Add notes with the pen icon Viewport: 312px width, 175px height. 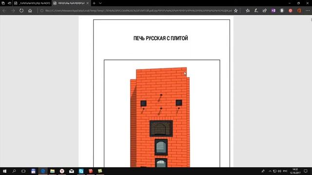click(256, 11)
